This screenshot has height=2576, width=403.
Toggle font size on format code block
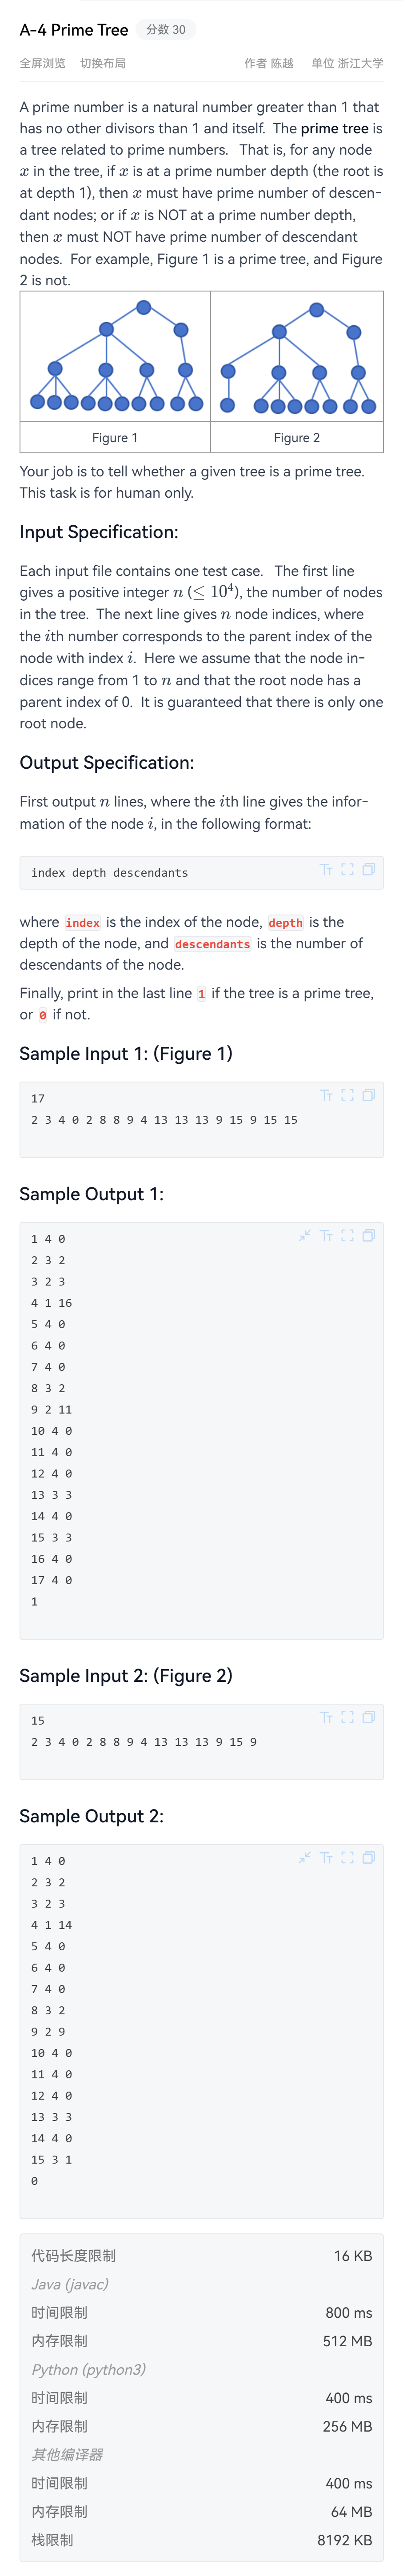tap(326, 869)
